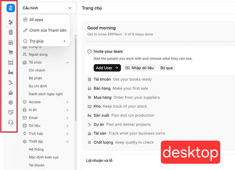Open the Buying cart icon in the rail
This screenshot has width=235, height=170.
pos(11,52)
